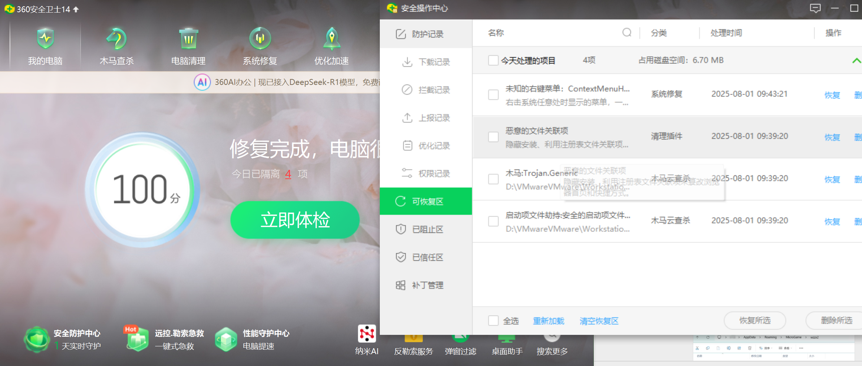Click 桌面助手 label at bottom

click(507, 351)
